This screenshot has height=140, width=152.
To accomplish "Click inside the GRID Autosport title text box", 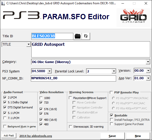I will click(91, 49).
